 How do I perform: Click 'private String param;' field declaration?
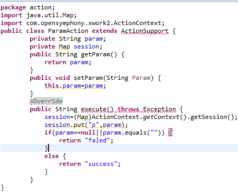click(68, 39)
